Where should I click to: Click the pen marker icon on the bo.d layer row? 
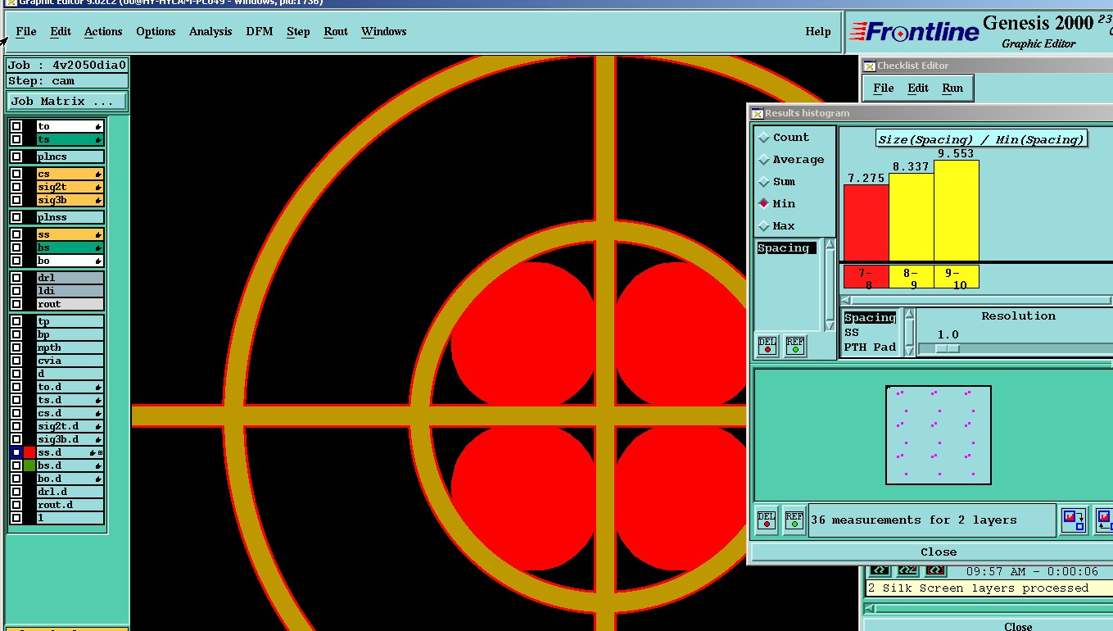98,479
